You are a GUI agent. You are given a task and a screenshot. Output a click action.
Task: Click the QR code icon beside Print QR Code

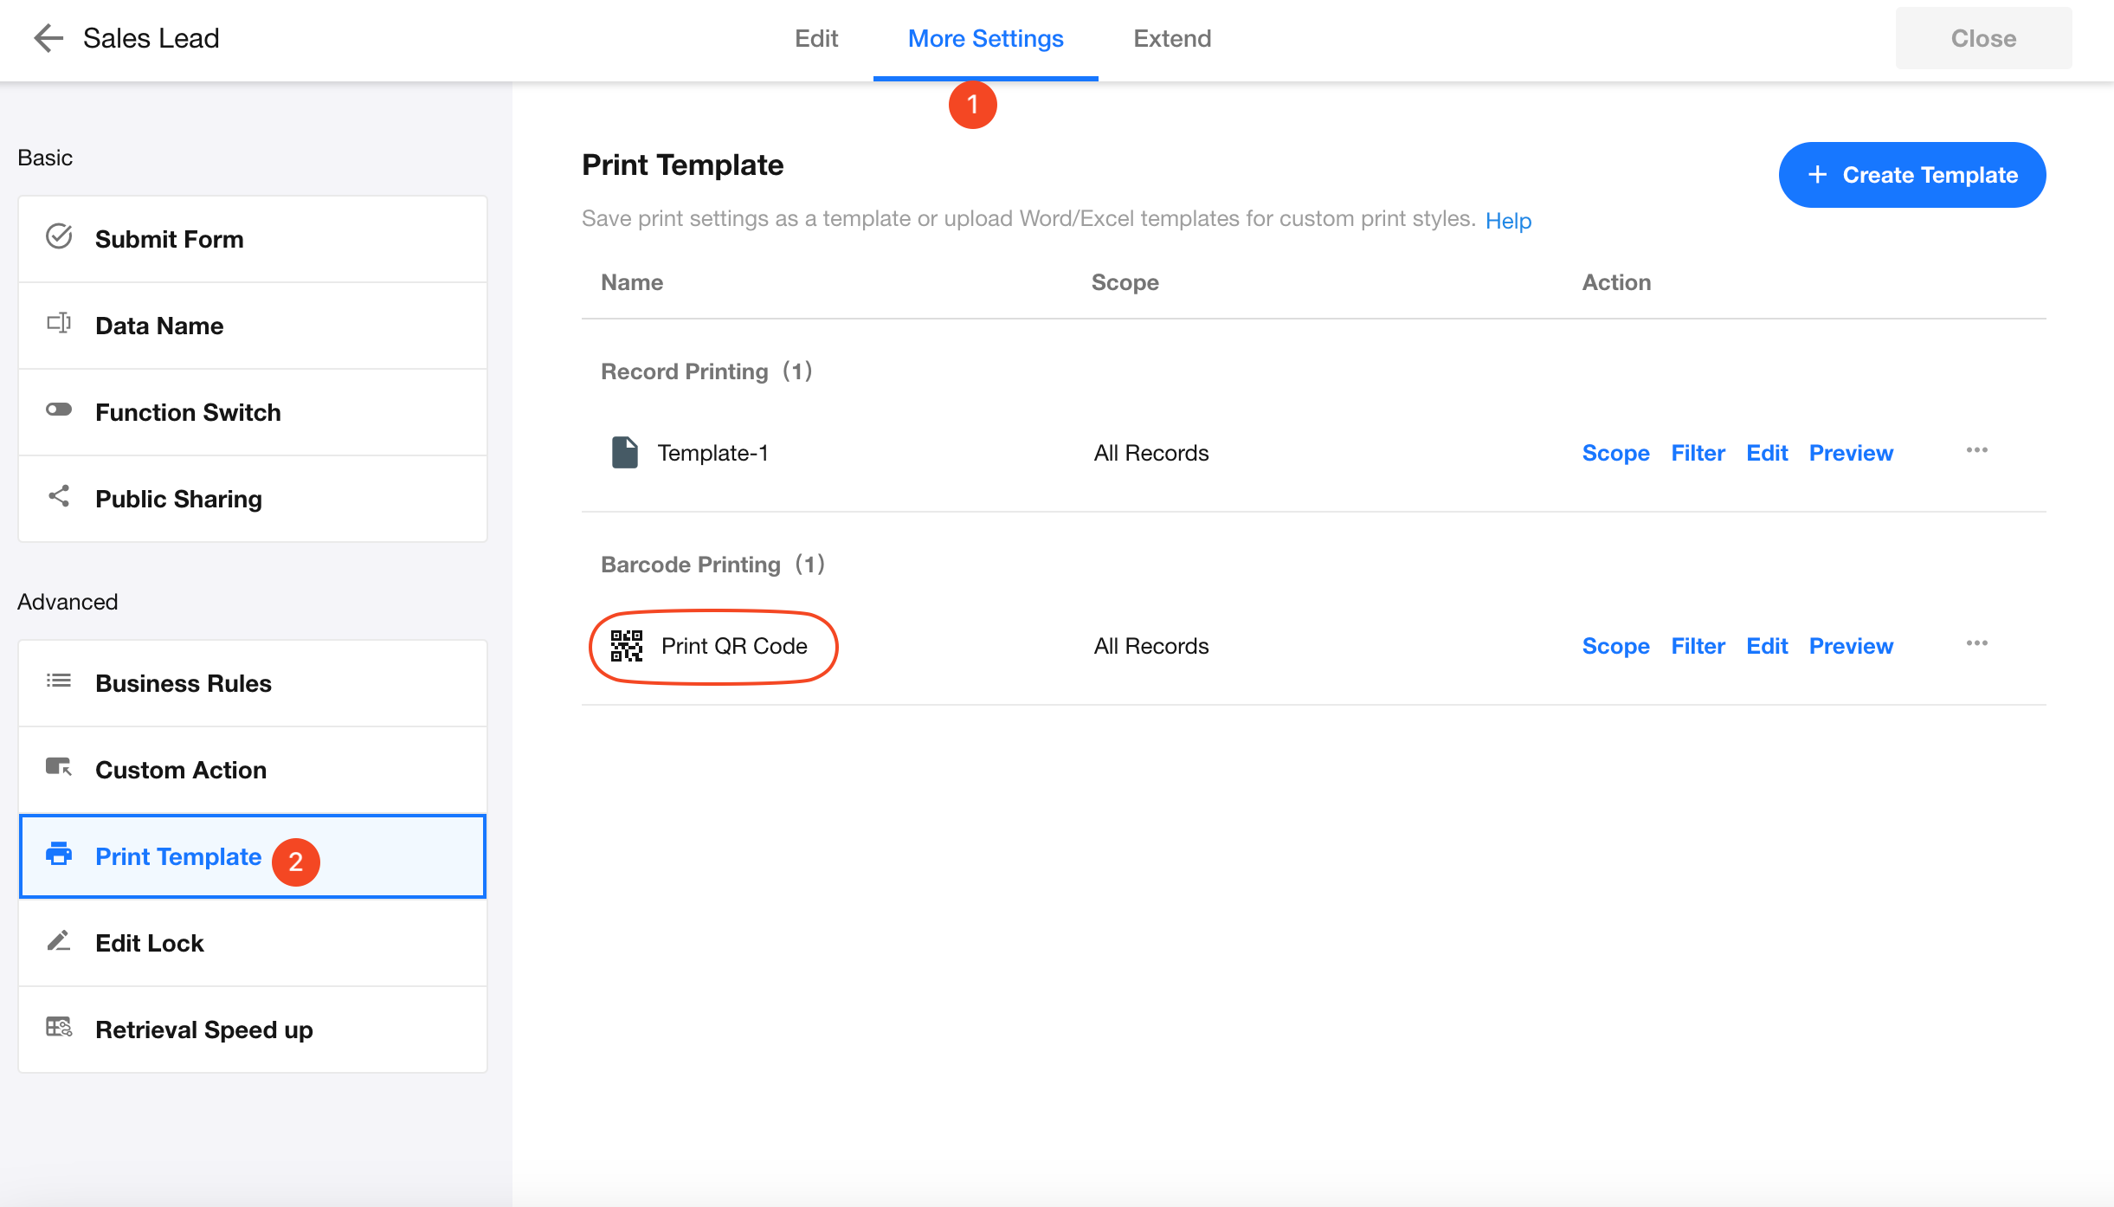(627, 646)
